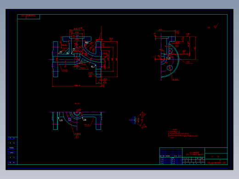The height and width of the screenshot is (179, 239).
Task: Click the leader note below the side view's bolt hole
Action: pyautogui.click(x=176, y=79)
